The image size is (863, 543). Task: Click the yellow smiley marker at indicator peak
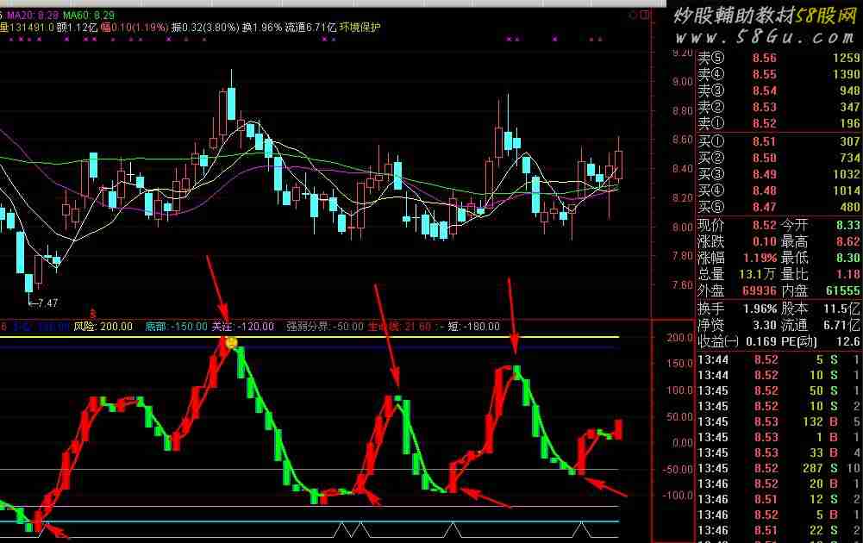[x=231, y=343]
